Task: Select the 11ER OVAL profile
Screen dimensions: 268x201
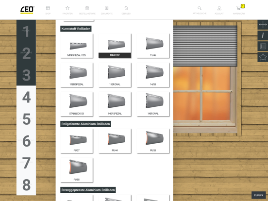Action: click(x=115, y=75)
